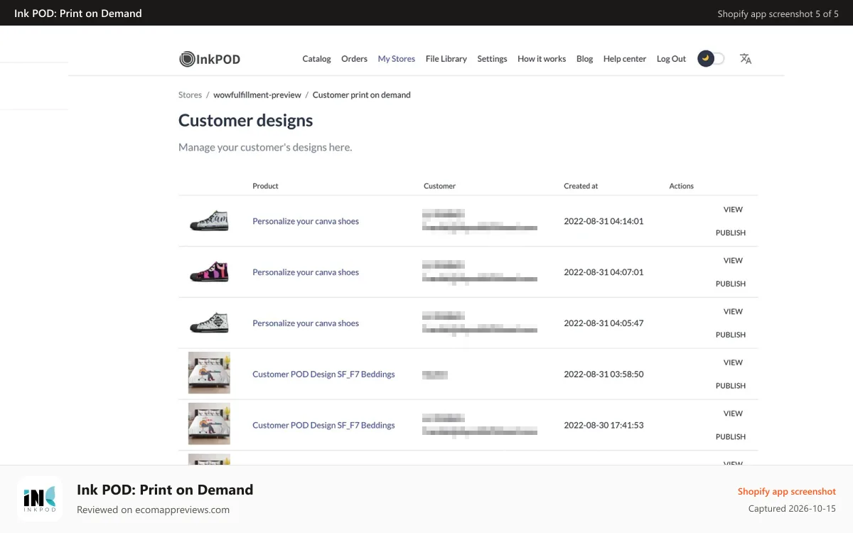The width and height of the screenshot is (853, 533).
Task: Click the shoe thumbnail at 04:05:47
Action: click(x=209, y=323)
